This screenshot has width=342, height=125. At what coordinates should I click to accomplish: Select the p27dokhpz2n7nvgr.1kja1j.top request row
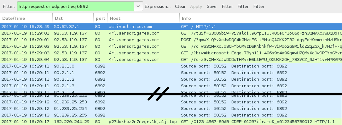[x=171, y=122]
